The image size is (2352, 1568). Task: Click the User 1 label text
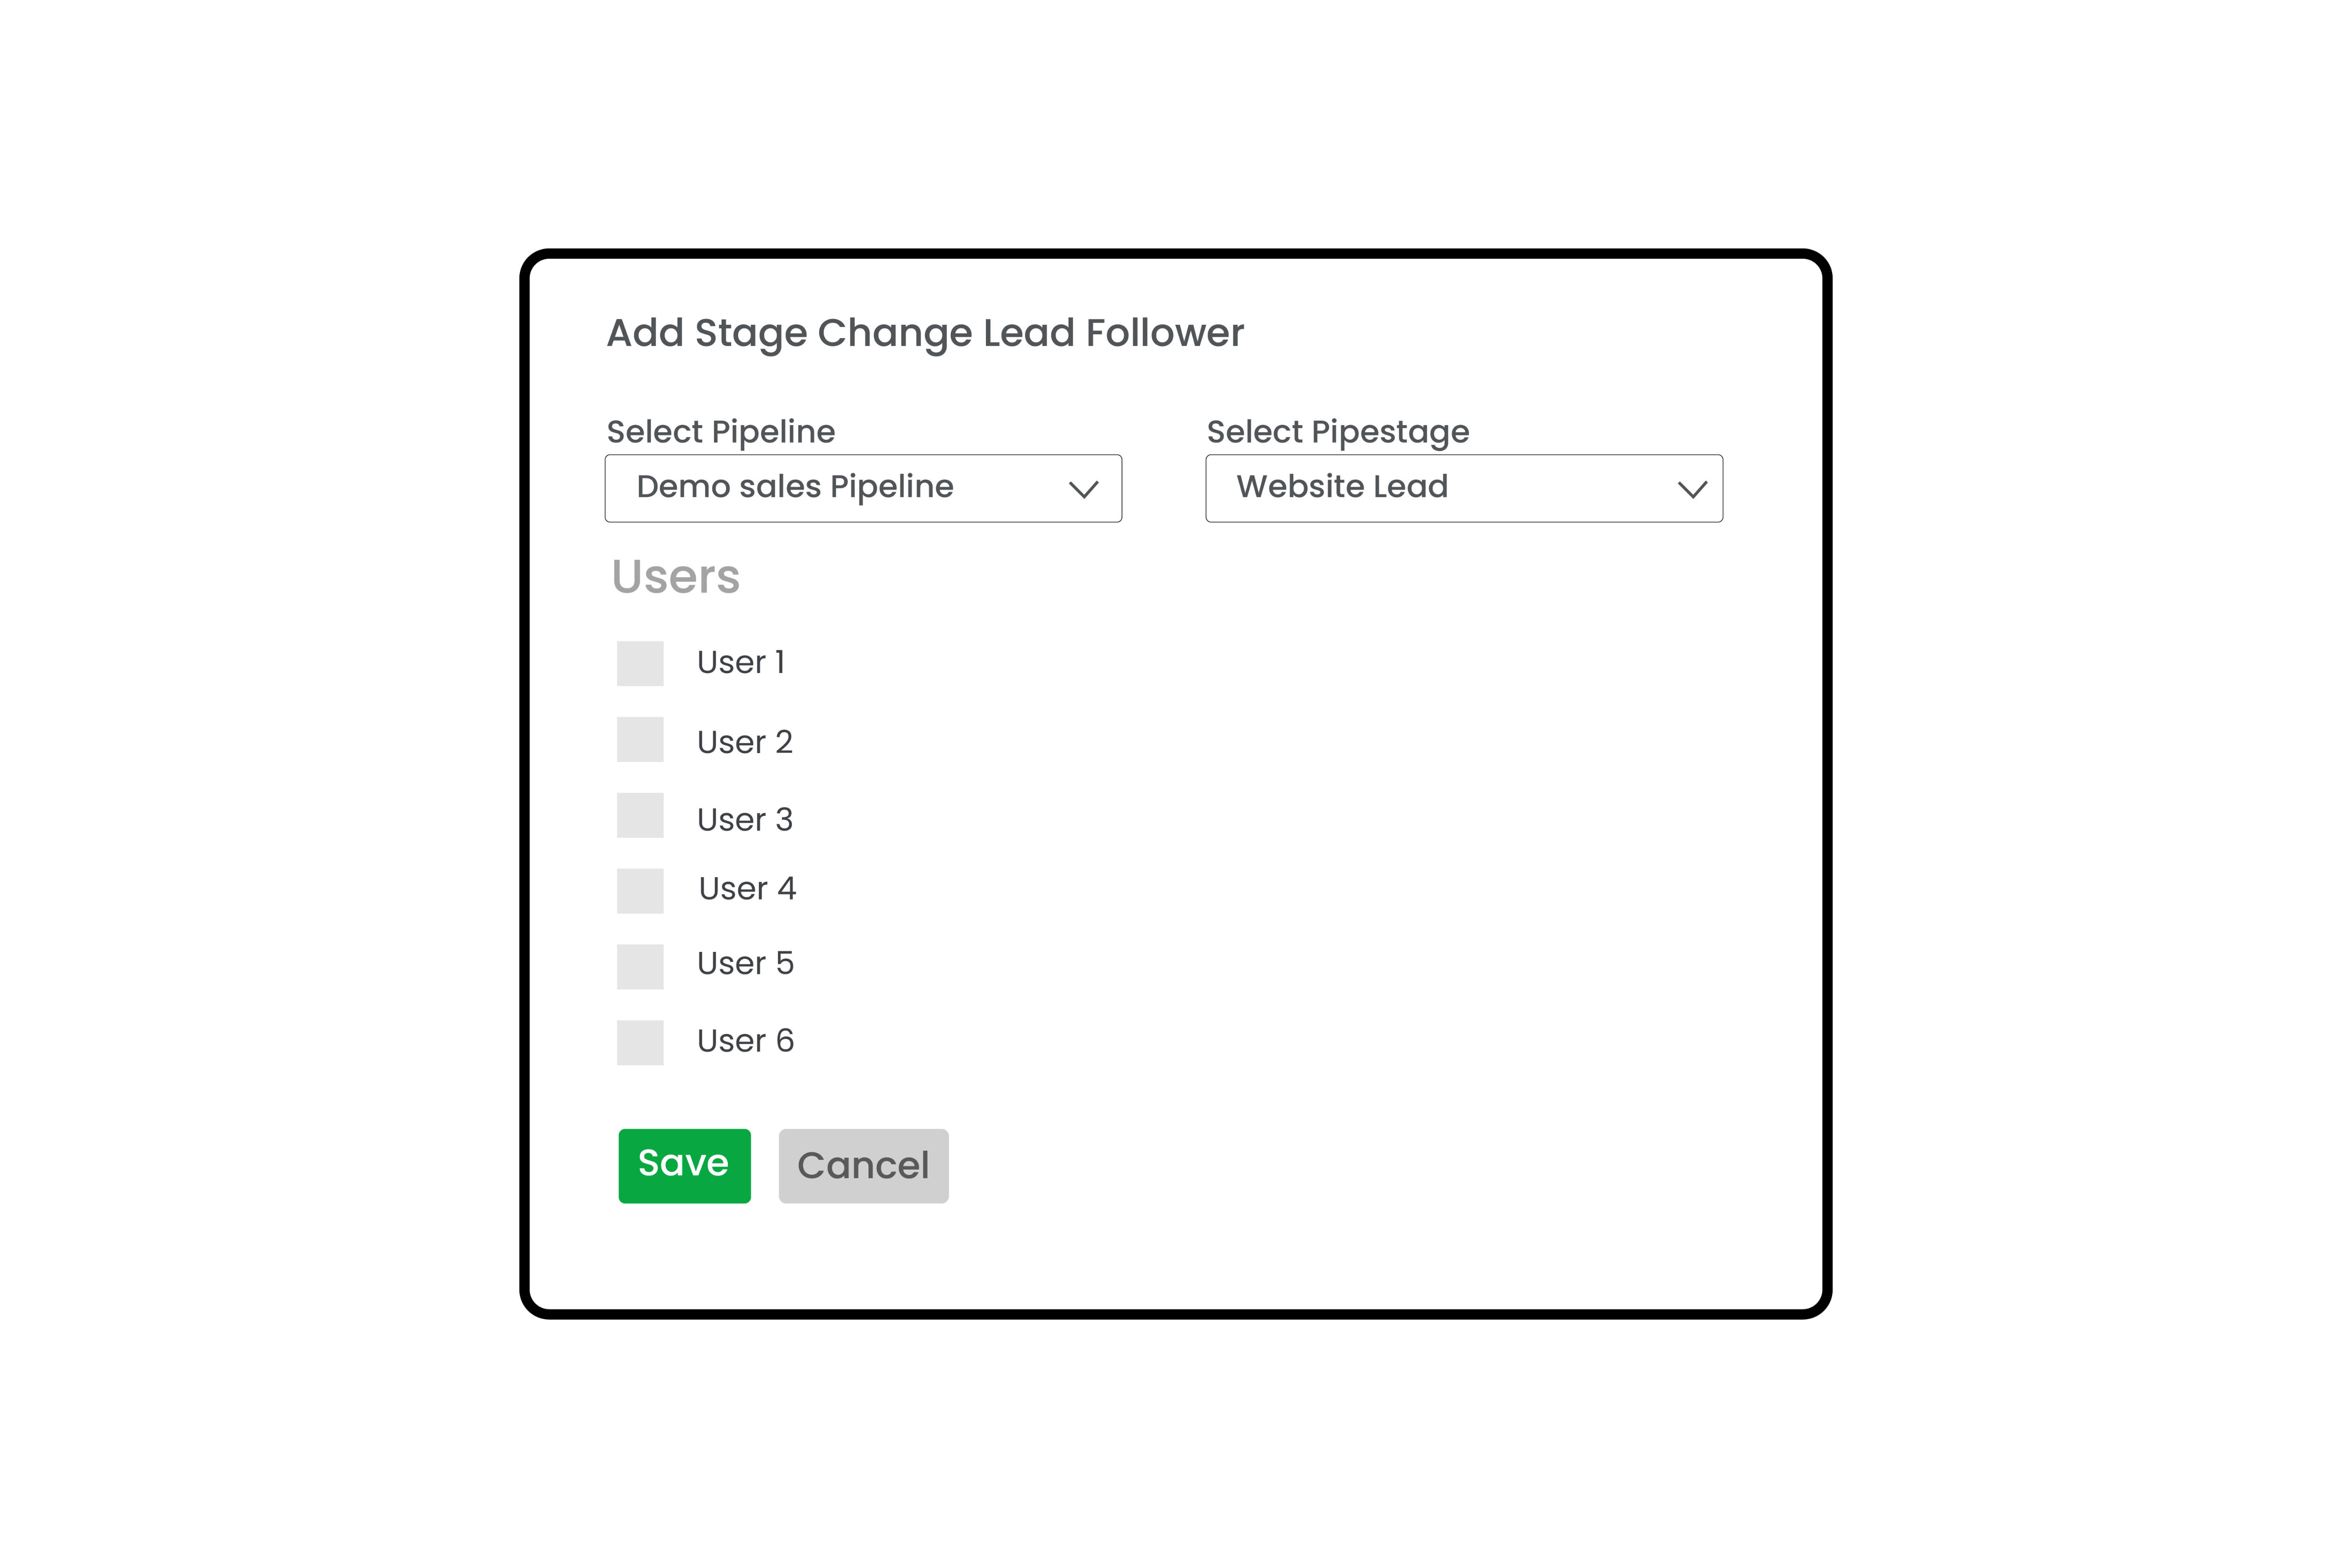[x=741, y=662]
